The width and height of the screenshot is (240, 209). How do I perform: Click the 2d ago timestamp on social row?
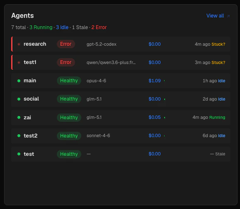[210, 99]
